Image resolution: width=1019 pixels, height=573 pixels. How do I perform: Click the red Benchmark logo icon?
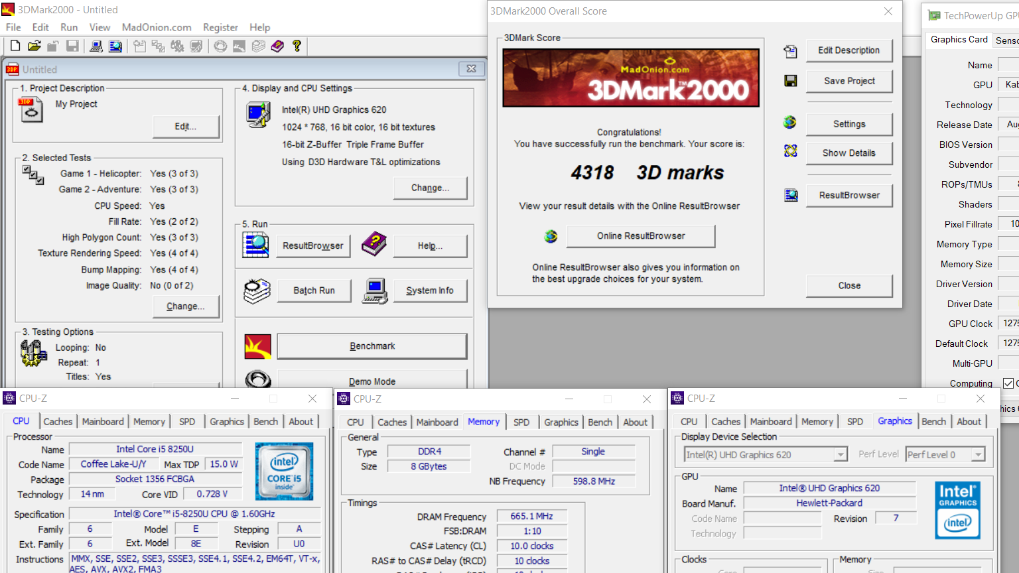(258, 346)
